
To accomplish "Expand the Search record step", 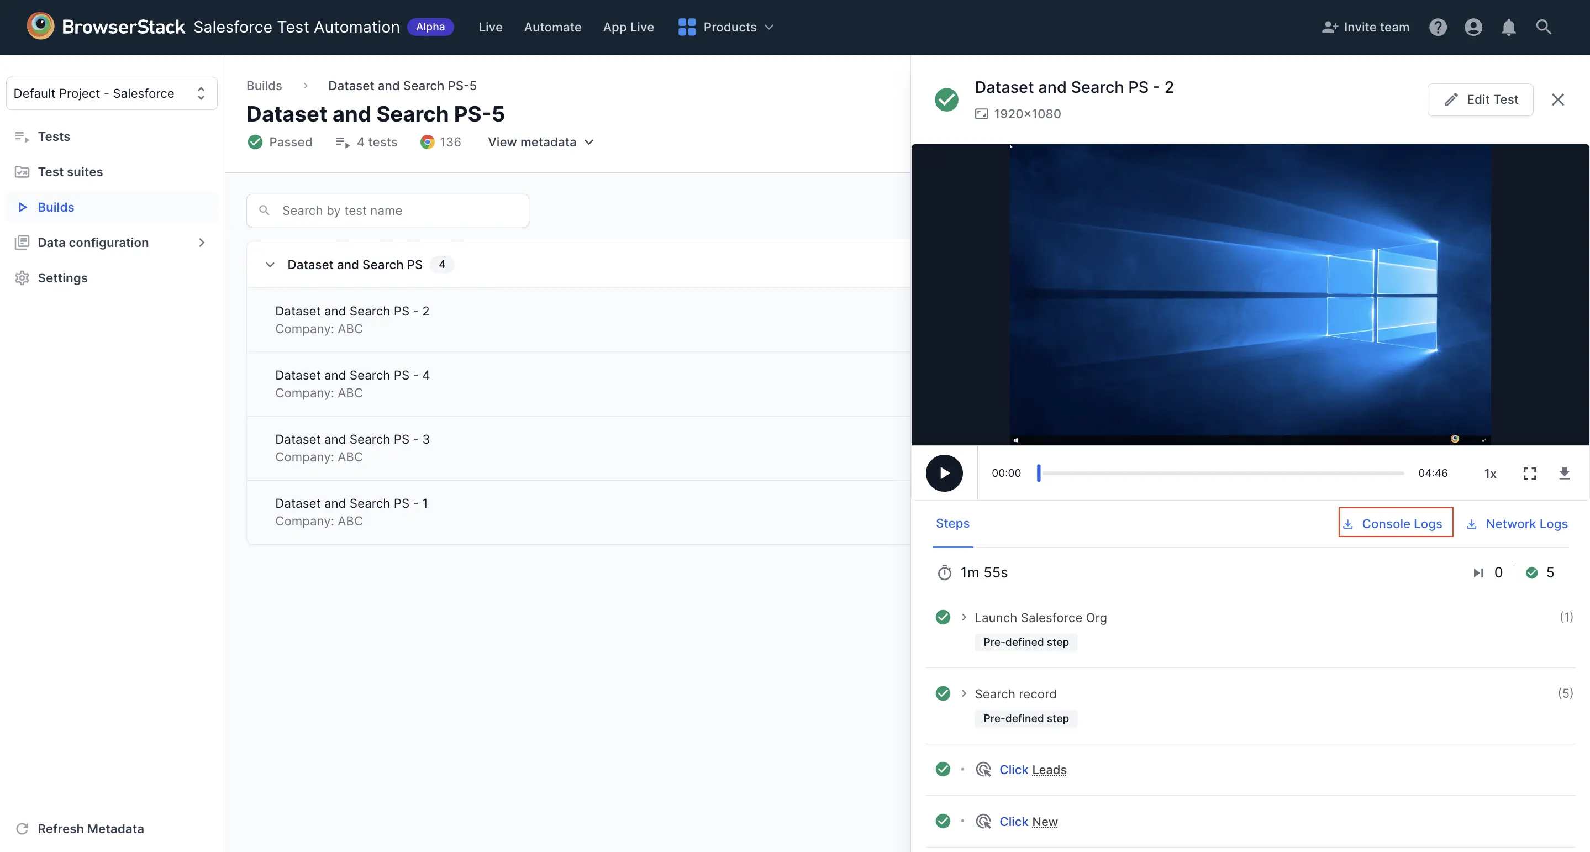I will (x=964, y=693).
